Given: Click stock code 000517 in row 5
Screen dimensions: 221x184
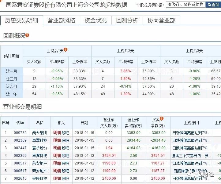Looking at the screenshot, I should click(x=20, y=163).
